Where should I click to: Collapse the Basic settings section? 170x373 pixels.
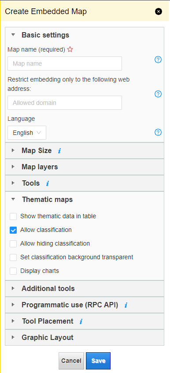[x=85, y=35]
